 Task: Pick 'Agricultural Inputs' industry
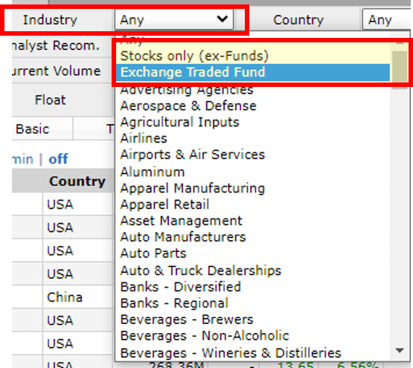click(253, 123)
